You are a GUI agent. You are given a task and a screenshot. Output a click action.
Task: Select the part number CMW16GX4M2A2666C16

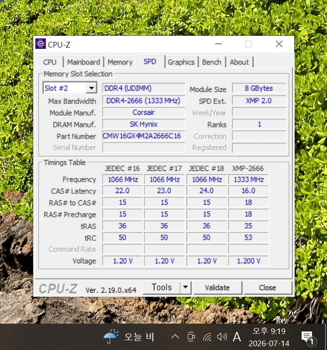pos(144,136)
